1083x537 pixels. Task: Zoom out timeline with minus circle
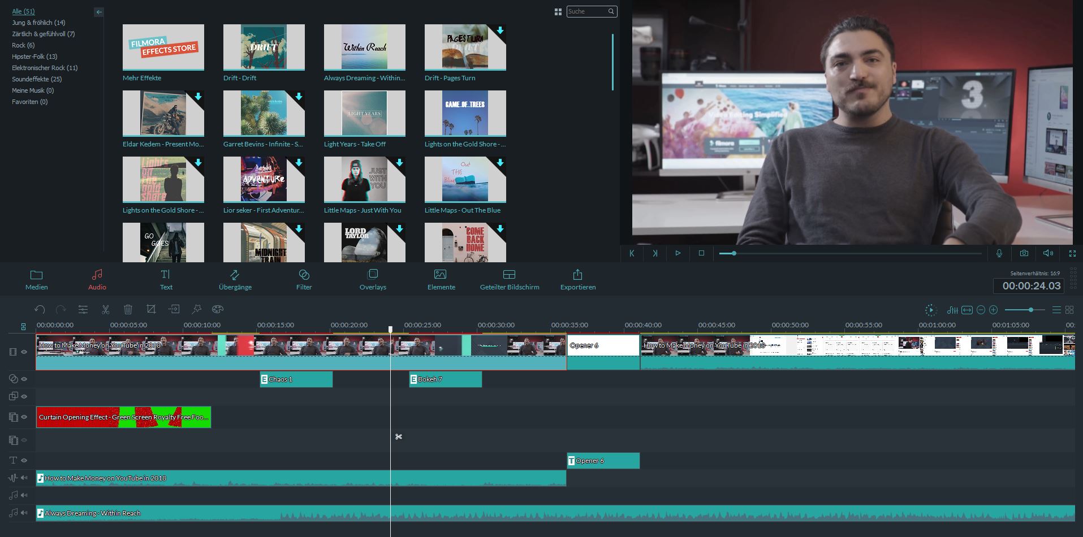[x=981, y=310]
